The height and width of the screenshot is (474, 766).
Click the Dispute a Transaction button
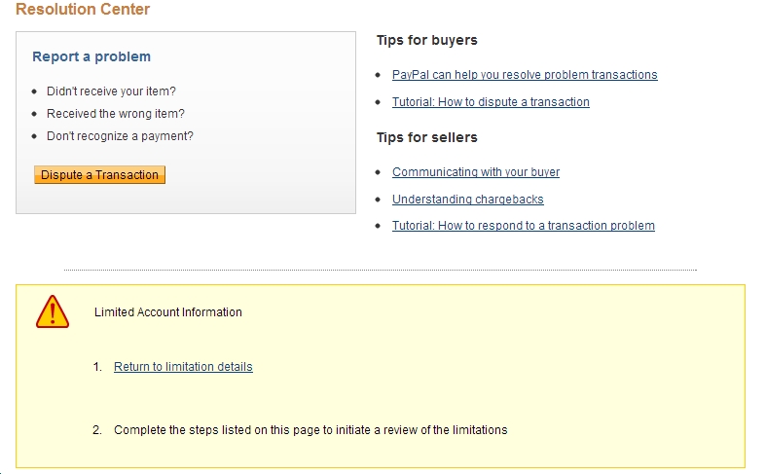point(99,175)
